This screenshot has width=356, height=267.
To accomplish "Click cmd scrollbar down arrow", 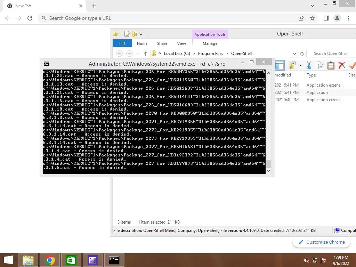I will pos(269,171).
